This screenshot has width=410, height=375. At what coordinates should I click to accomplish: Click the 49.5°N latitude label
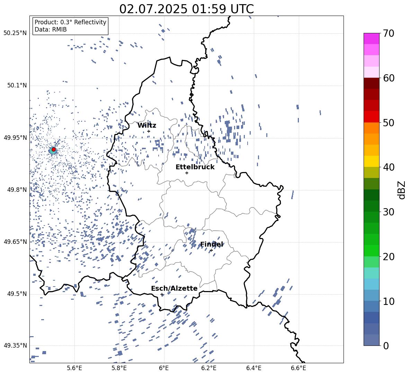point(17,293)
